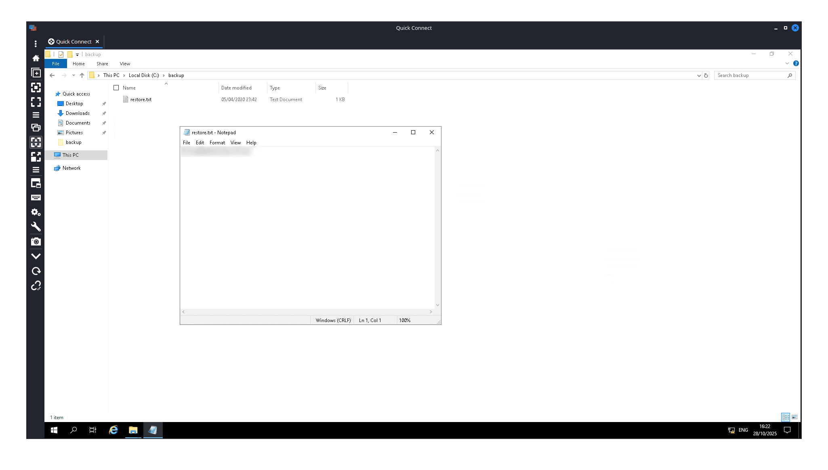The height and width of the screenshot is (470, 828).
Task: Open Internet Explorer from the taskbar
Action: point(113,430)
